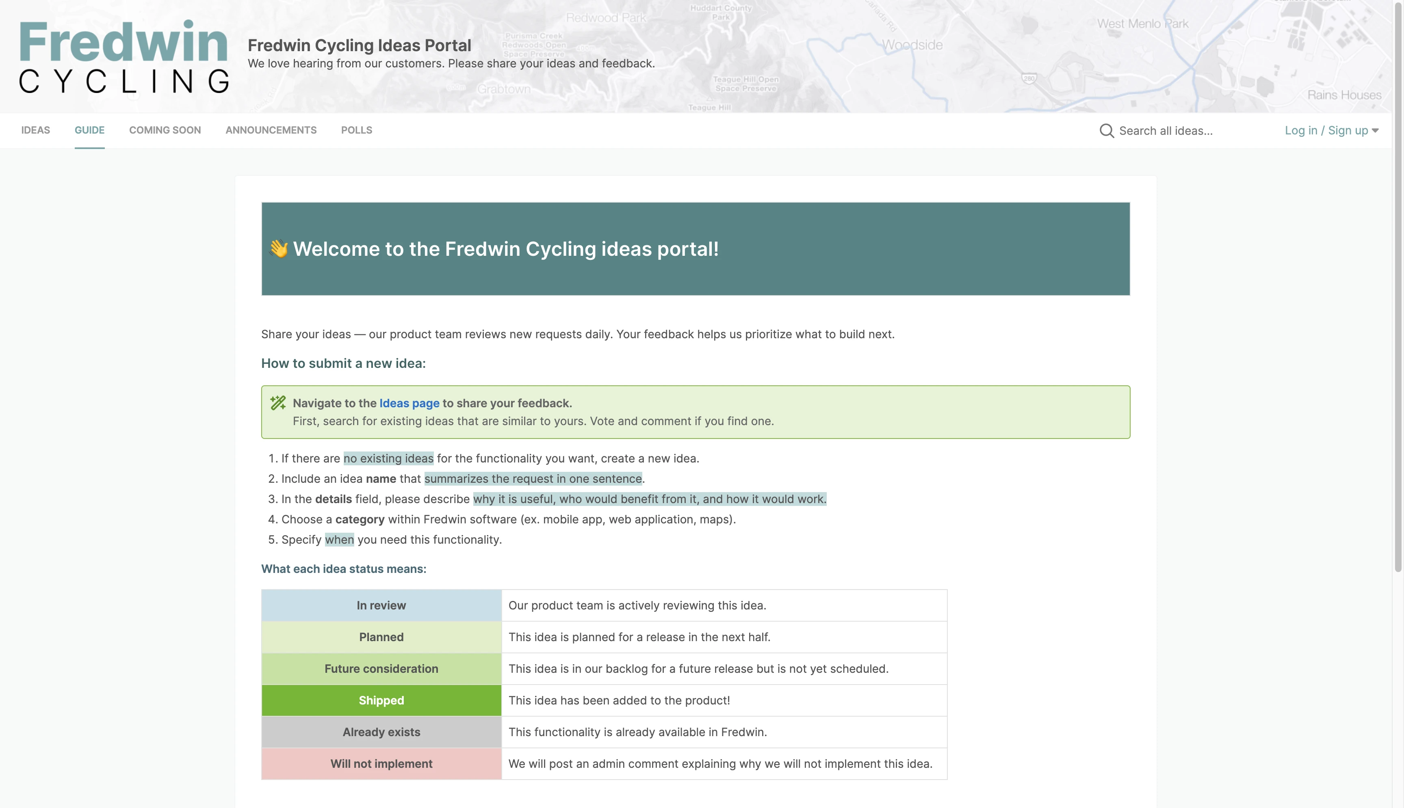Follow the Ideas page link
The height and width of the screenshot is (808, 1404).
(409, 404)
